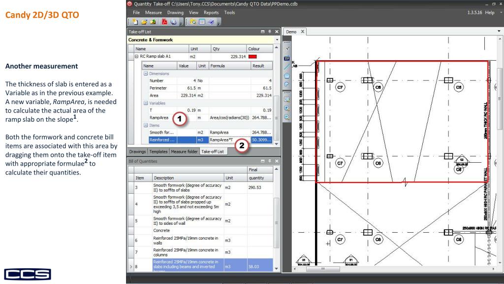Maximize the Bill of Quantities panel
504x284 pixels.
[x=263, y=161]
